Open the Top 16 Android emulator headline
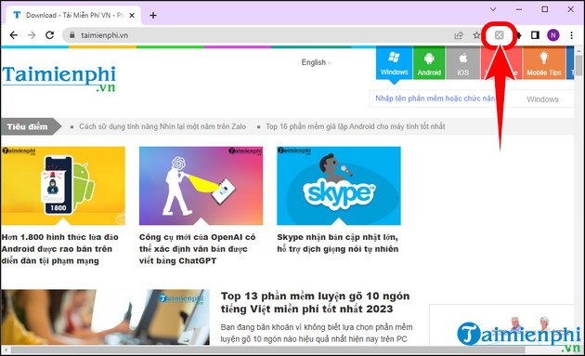The height and width of the screenshot is (356, 585). [x=355, y=126]
